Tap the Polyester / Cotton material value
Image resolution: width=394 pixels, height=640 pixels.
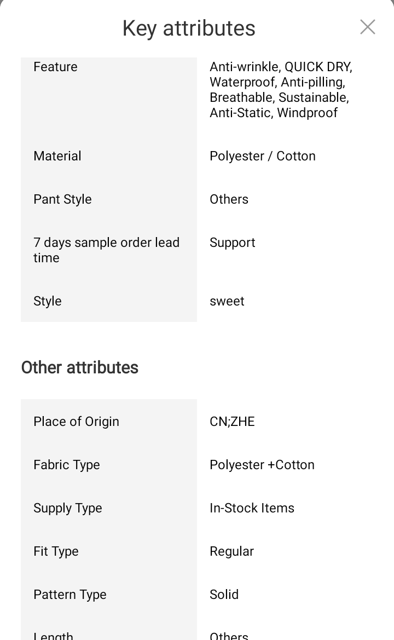(262, 156)
